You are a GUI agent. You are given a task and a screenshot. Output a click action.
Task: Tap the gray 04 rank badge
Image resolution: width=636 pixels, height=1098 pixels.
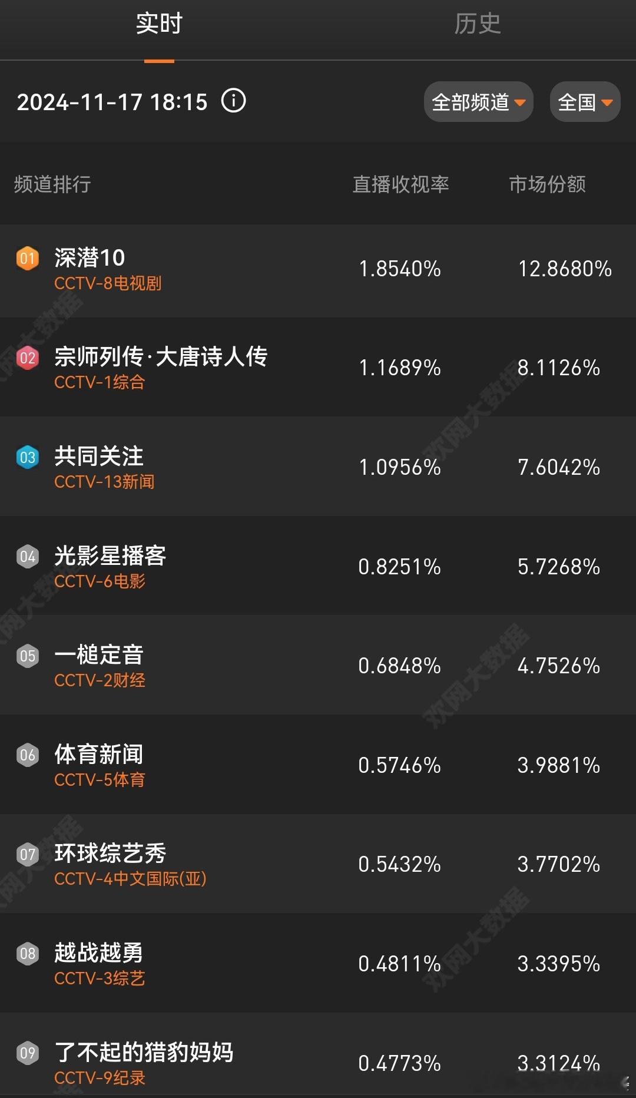(28, 557)
